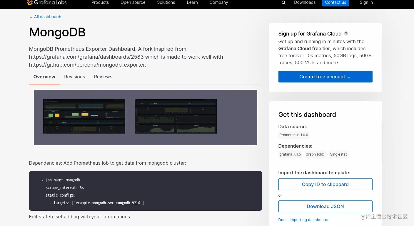414x226 pixels.
Task: Select the Overview tab
Action: [x=44, y=77]
